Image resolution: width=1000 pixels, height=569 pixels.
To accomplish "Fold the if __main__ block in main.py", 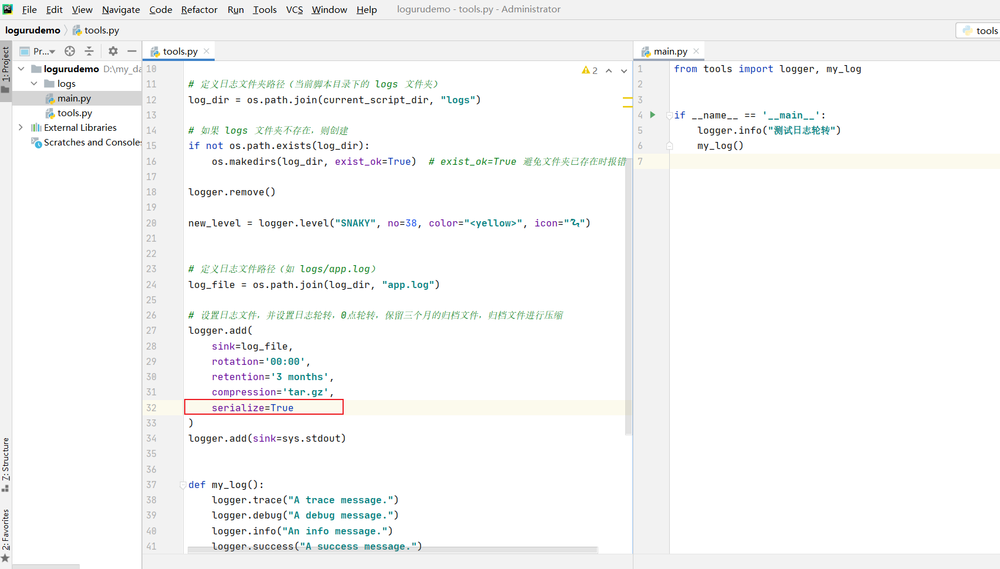I will (x=669, y=115).
